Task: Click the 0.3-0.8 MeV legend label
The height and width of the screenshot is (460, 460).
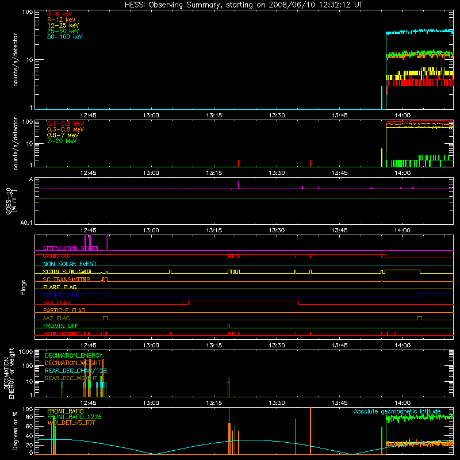Action: pyautogui.click(x=66, y=129)
